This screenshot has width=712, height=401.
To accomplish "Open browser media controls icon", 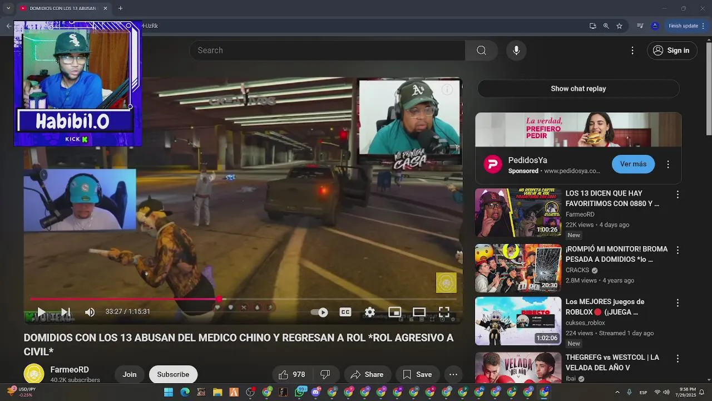I will (x=640, y=26).
